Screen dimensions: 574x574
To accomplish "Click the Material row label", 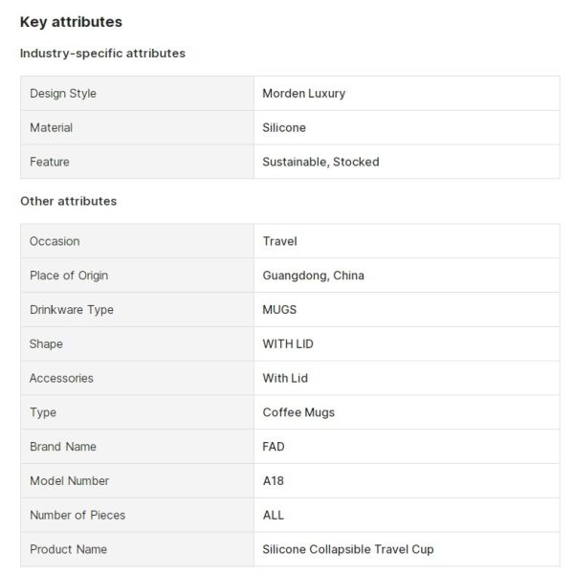I will coord(51,127).
